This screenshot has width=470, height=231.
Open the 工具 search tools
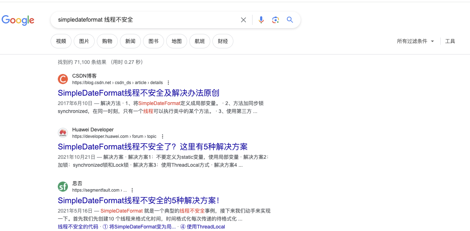[450, 41]
